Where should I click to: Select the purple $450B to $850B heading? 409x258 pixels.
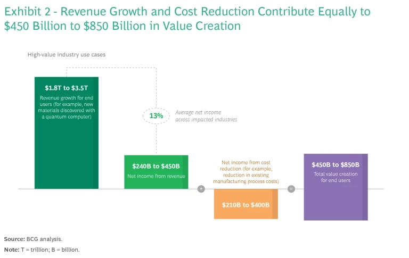336,165
